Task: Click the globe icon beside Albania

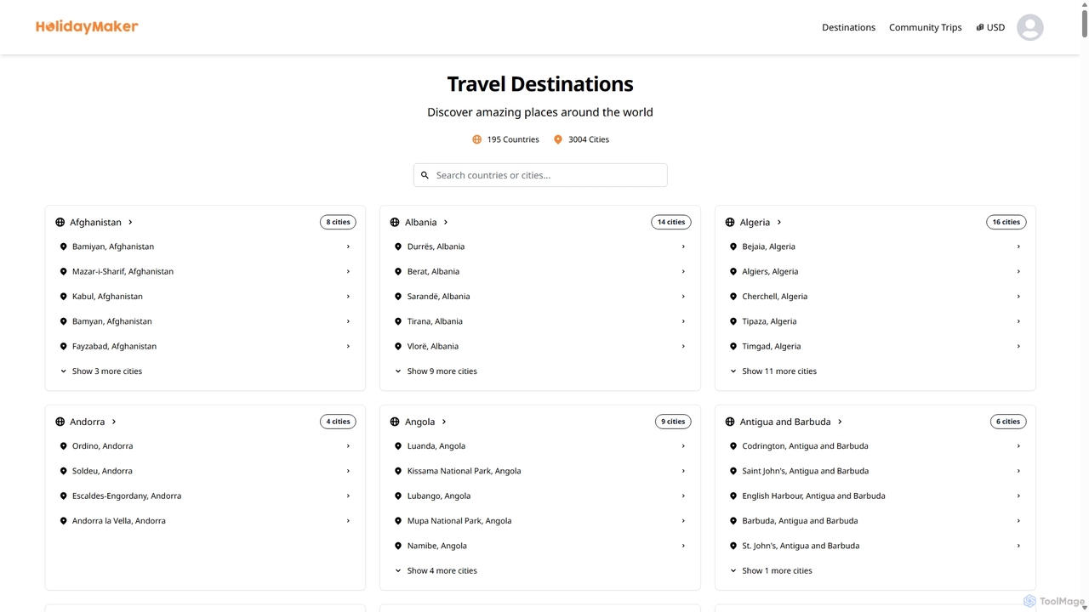Action: (x=395, y=222)
